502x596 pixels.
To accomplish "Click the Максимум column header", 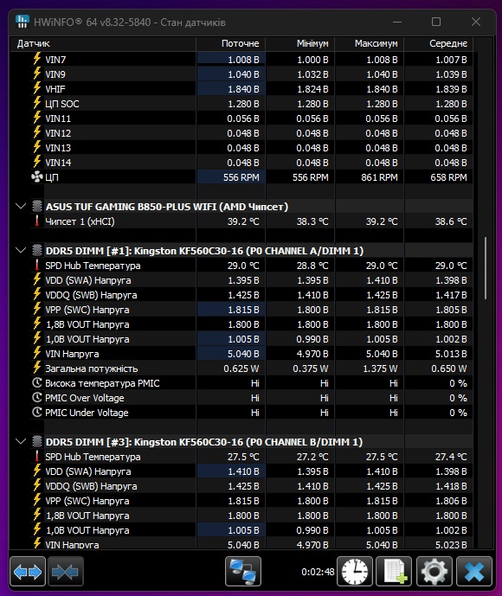I will coord(370,44).
